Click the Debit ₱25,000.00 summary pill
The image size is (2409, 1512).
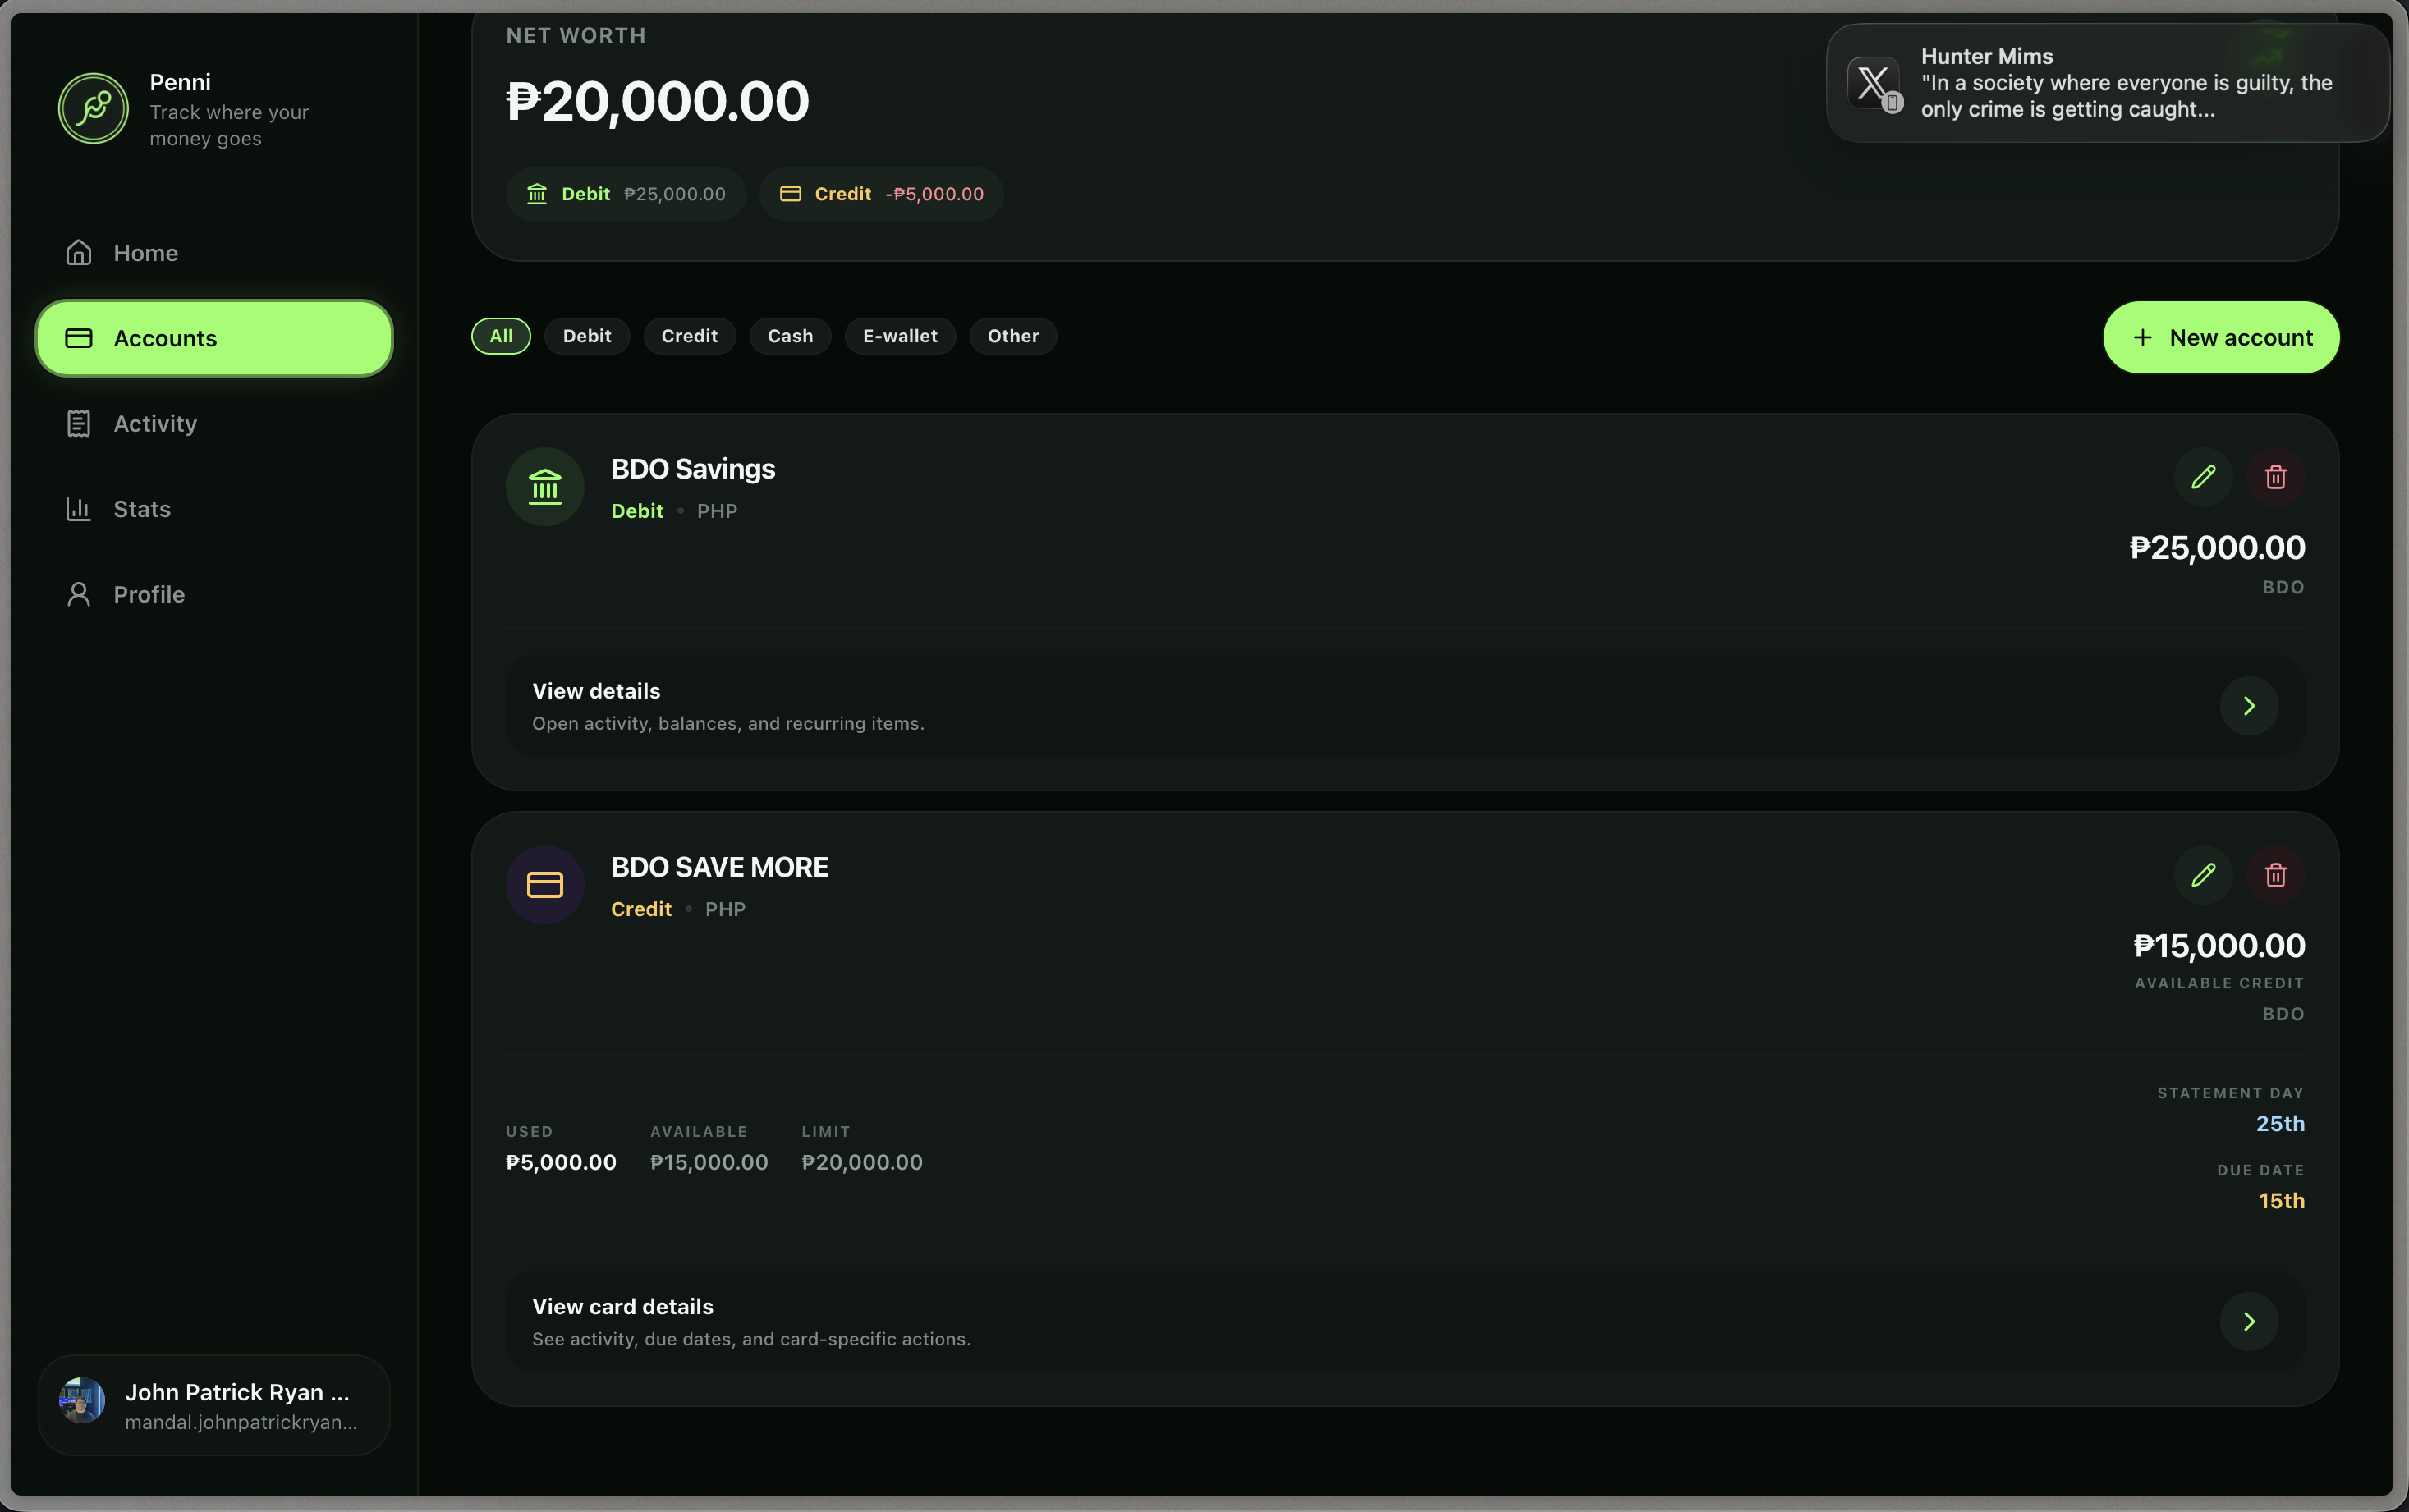[x=626, y=194]
